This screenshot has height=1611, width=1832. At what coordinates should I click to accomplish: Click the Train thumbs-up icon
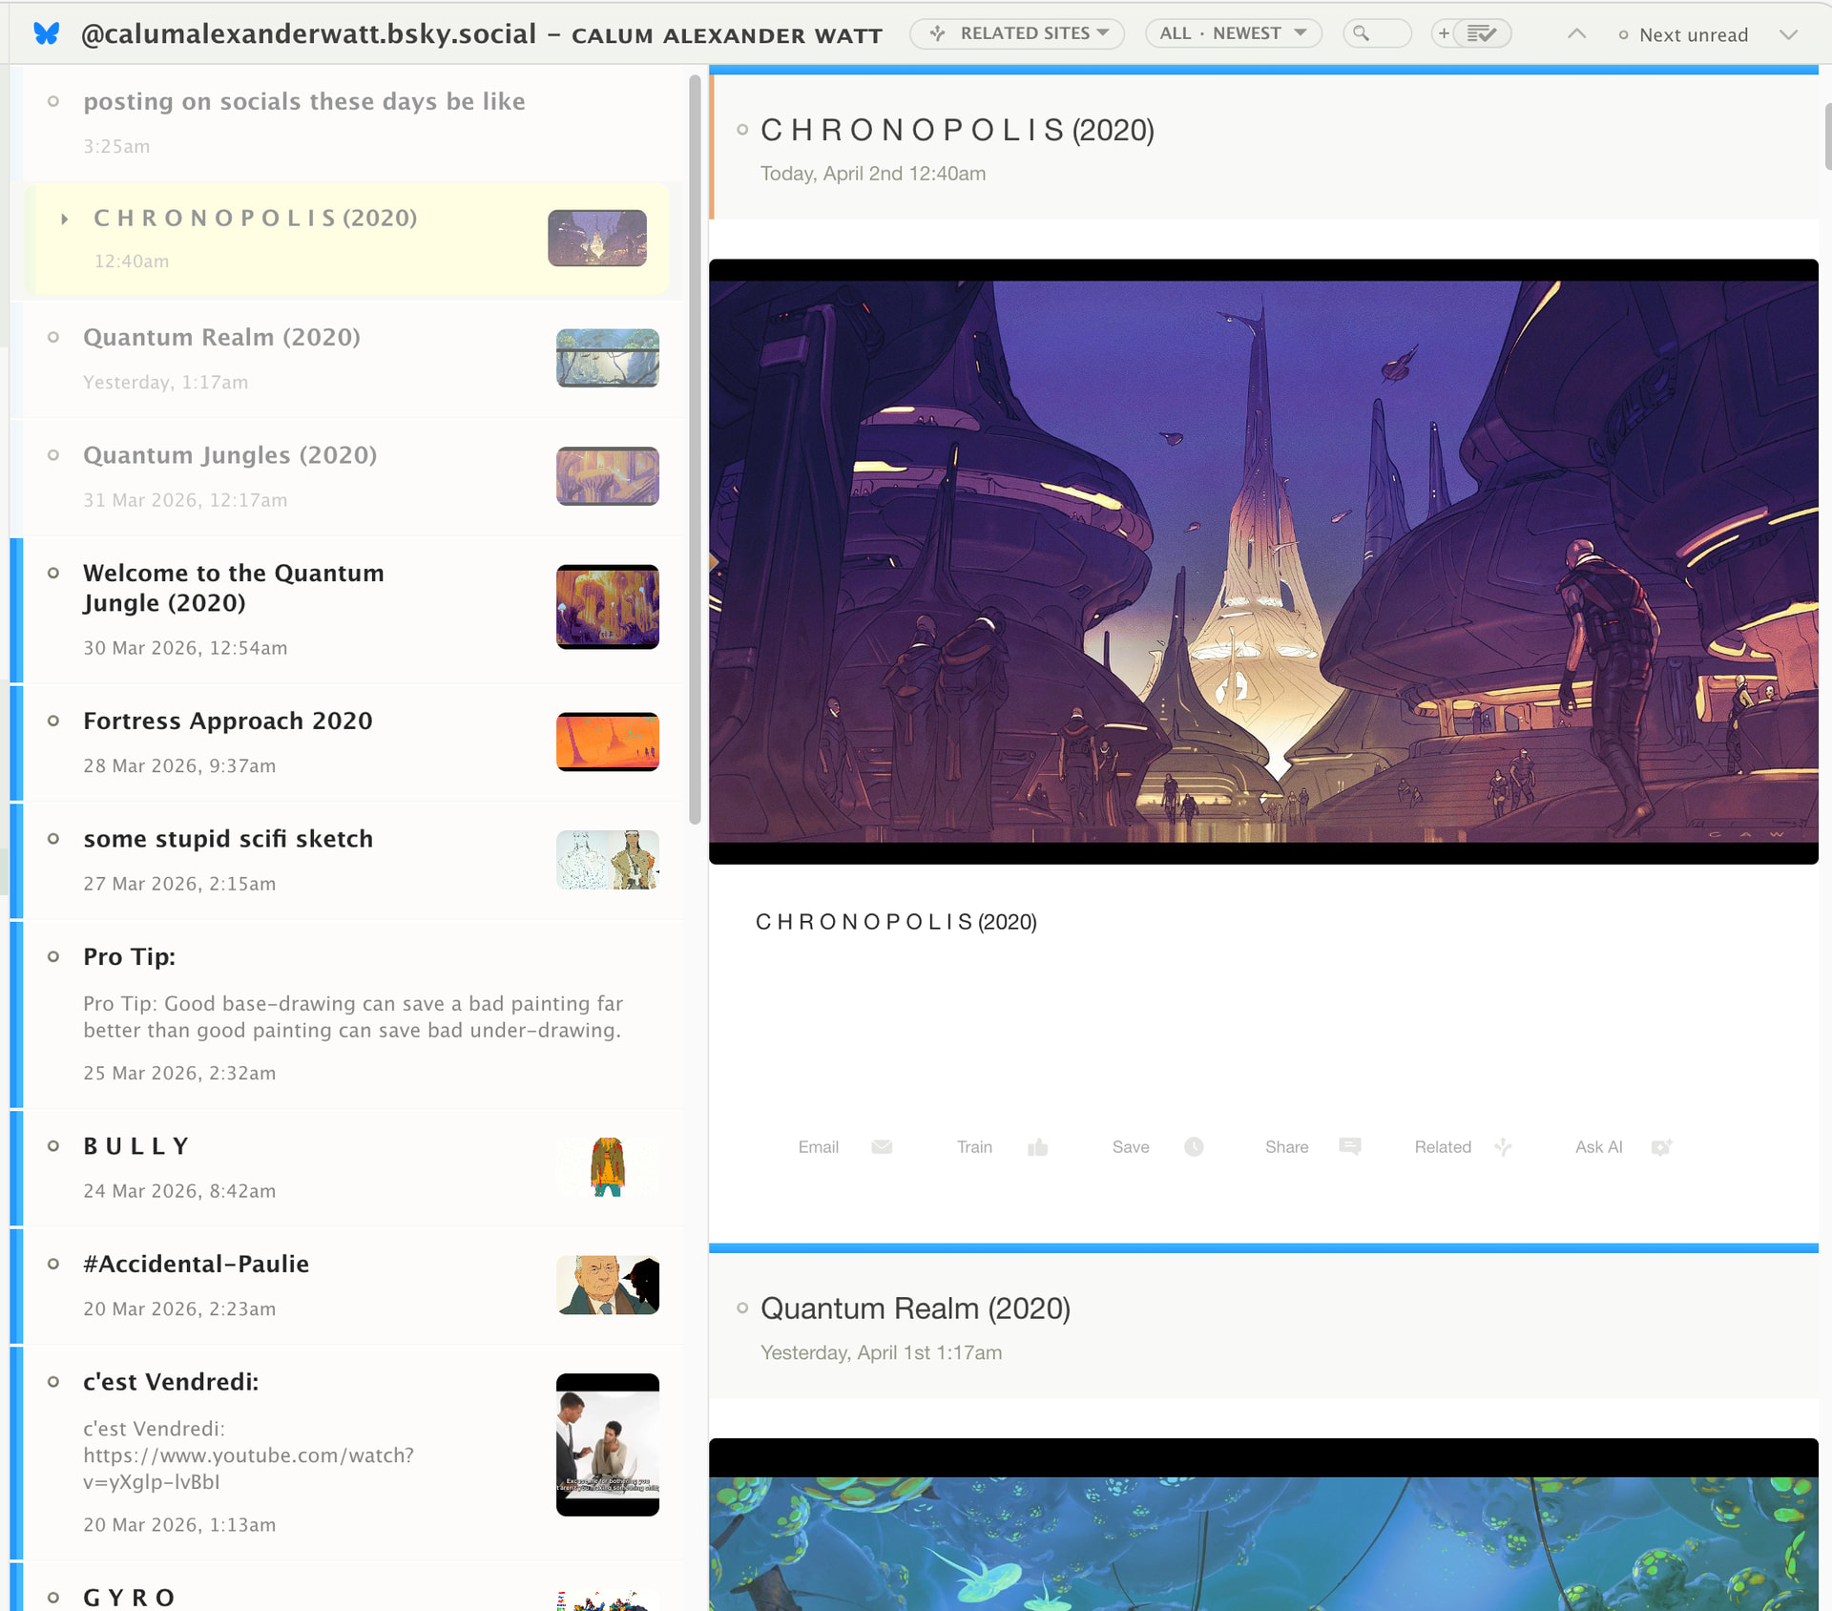click(1038, 1147)
